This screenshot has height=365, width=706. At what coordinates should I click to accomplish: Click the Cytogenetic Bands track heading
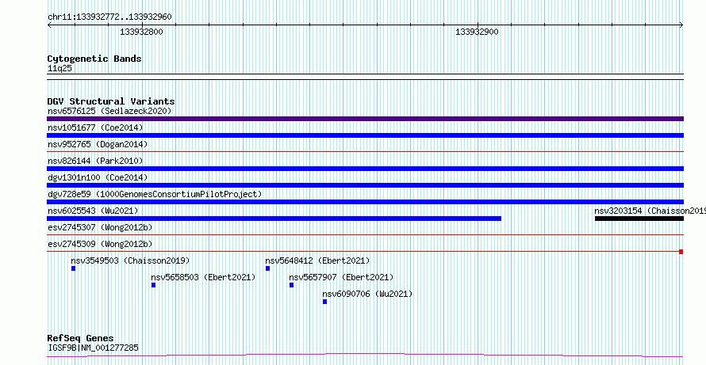94,59
